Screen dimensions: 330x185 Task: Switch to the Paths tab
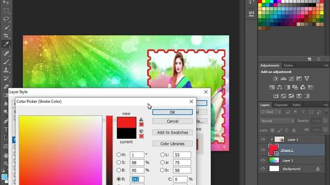coord(296,105)
